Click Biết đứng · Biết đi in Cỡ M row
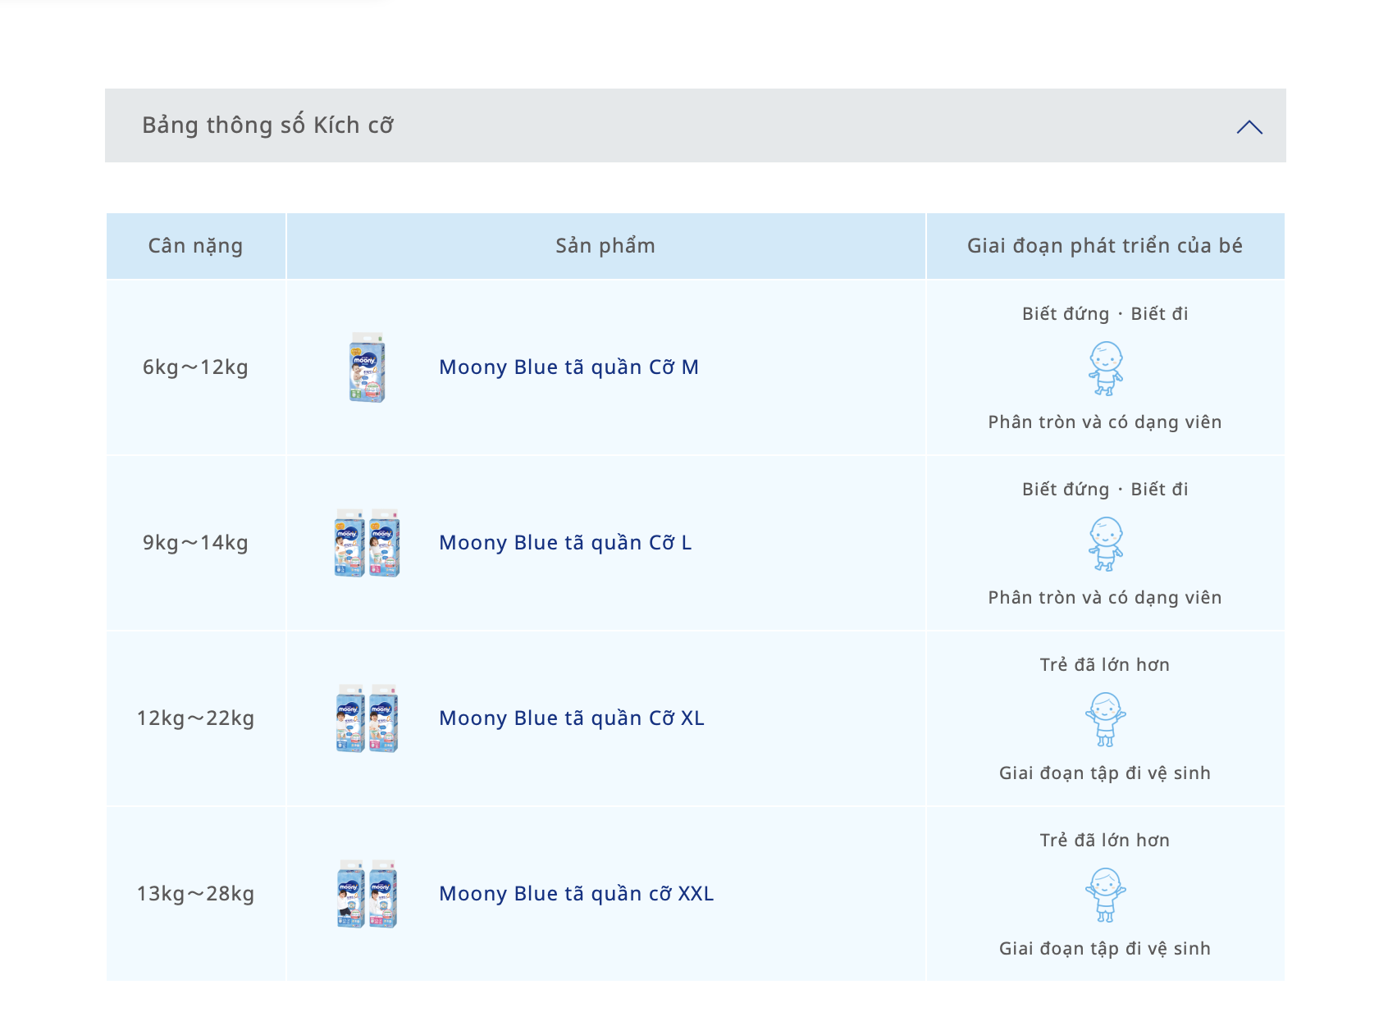 [x=1105, y=314]
